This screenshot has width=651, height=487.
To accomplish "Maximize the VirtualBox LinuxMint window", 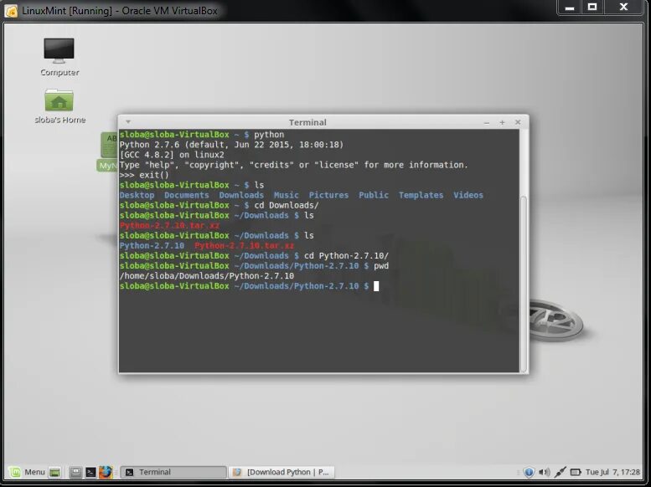I will pos(592,7).
